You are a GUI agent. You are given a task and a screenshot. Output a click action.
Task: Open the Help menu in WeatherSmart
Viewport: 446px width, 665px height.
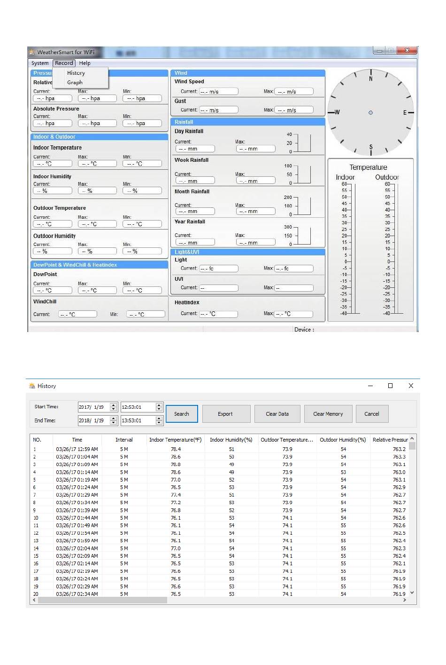[85, 63]
